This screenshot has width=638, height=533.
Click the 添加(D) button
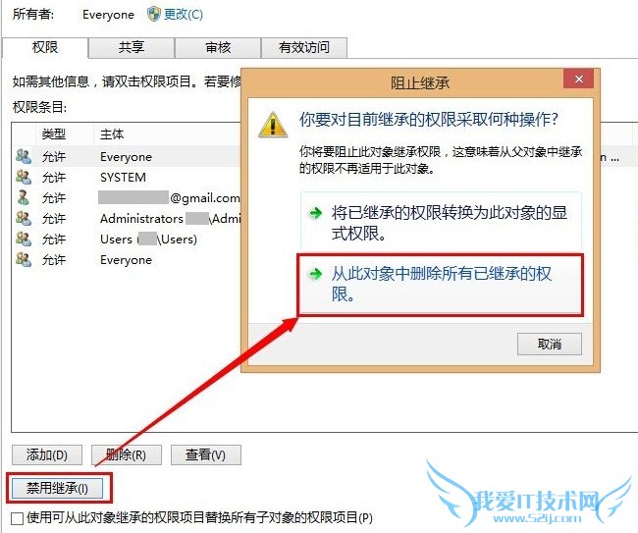pyautogui.click(x=47, y=454)
